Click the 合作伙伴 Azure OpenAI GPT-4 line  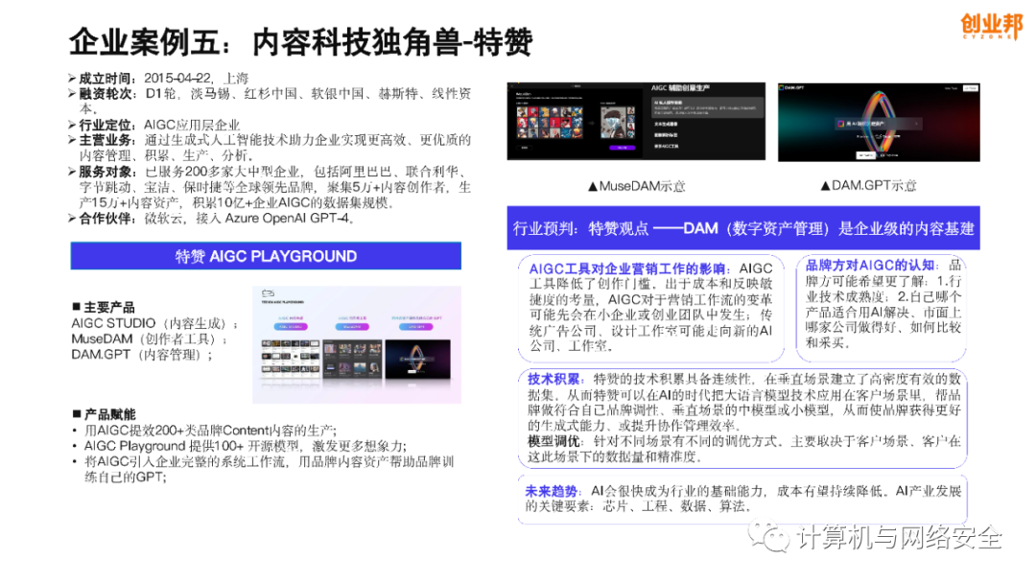(x=211, y=219)
